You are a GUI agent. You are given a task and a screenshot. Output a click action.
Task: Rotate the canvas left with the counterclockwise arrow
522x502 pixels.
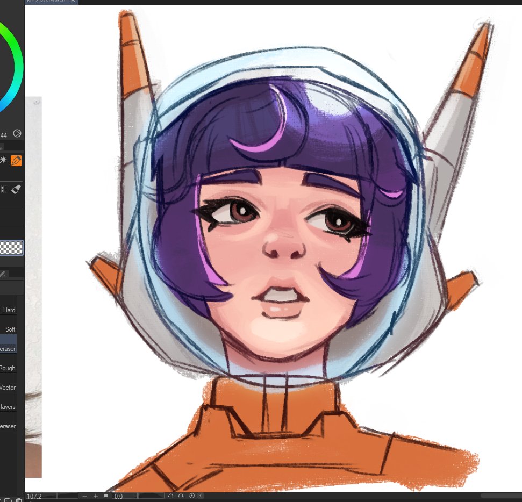click(x=170, y=496)
